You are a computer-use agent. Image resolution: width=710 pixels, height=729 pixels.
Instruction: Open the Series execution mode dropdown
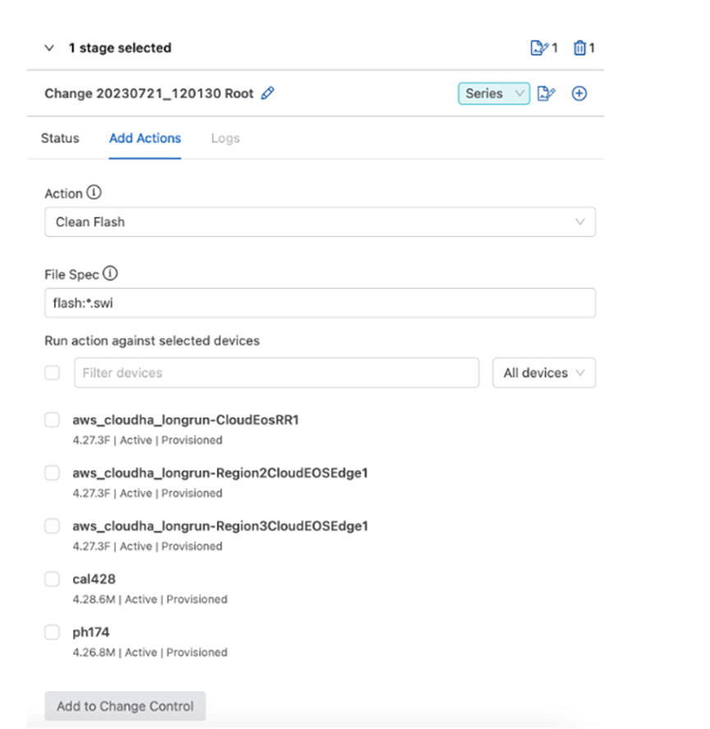pos(493,94)
